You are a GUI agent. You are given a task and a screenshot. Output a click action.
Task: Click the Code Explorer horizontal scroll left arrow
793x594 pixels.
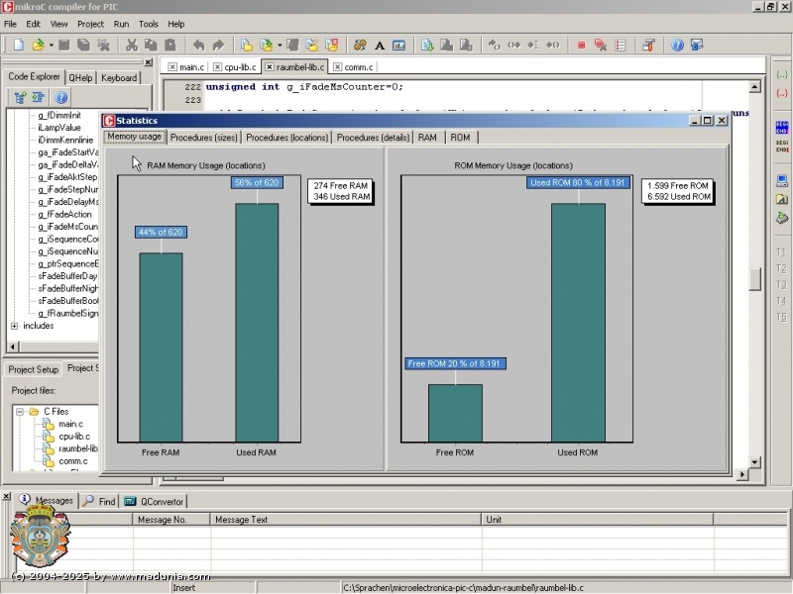tap(13, 346)
